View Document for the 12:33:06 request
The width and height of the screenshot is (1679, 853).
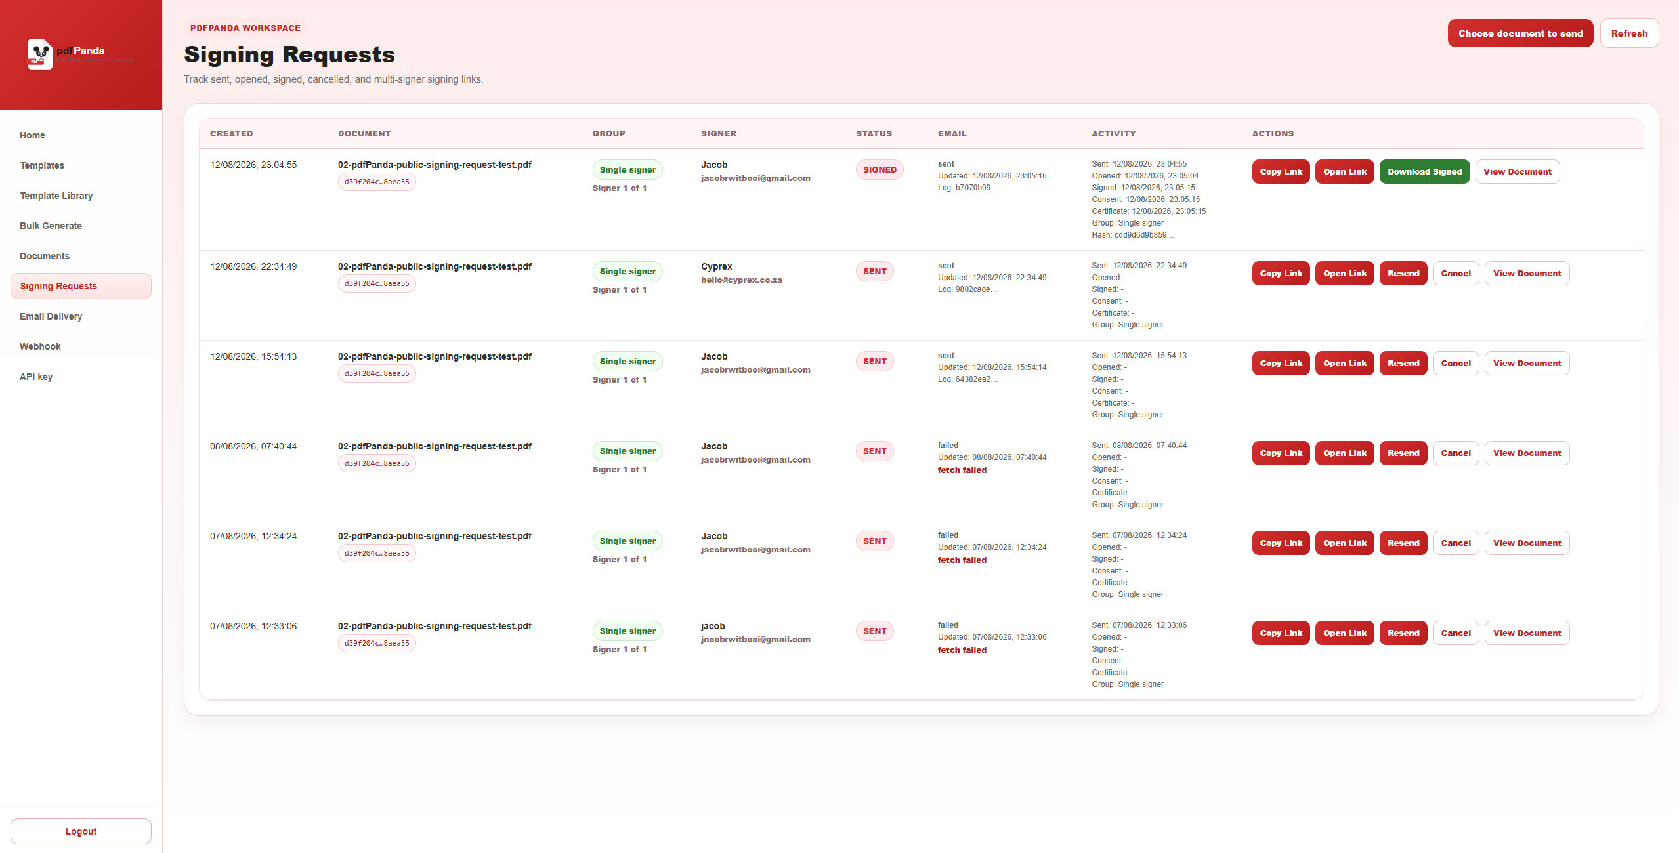(x=1527, y=633)
